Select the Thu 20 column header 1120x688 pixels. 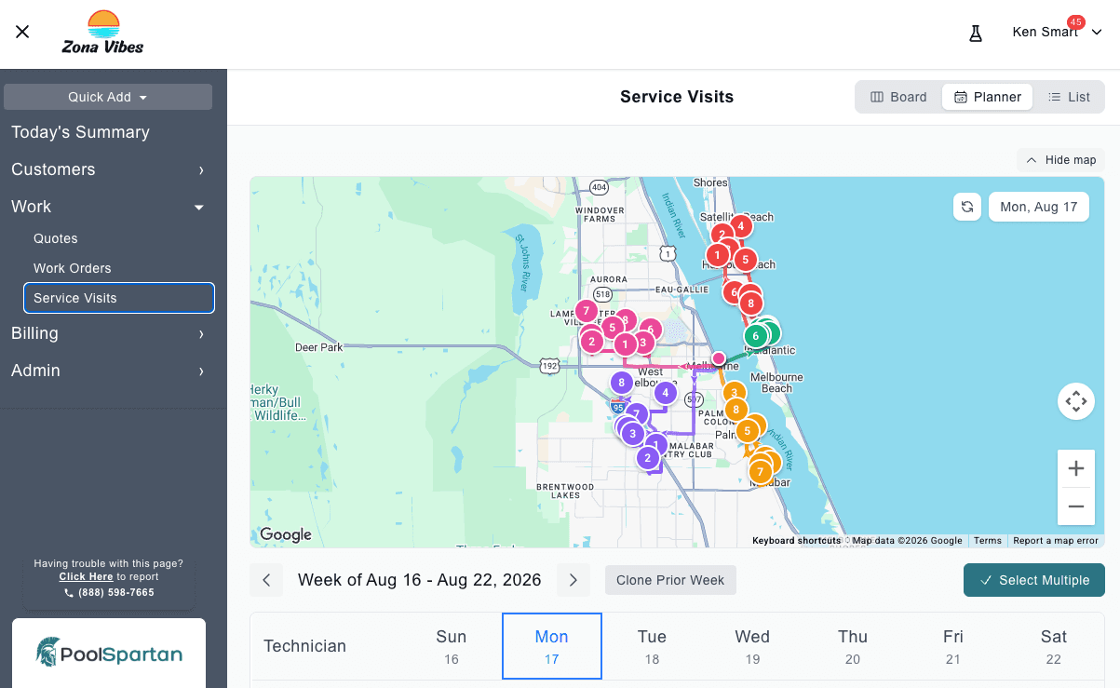pos(853,646)
